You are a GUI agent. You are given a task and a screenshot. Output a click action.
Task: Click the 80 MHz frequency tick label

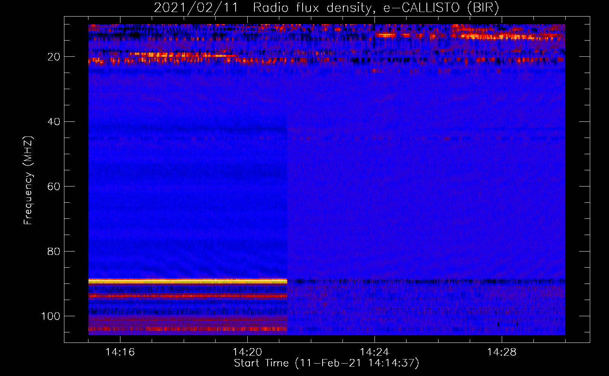pos(54,251)
